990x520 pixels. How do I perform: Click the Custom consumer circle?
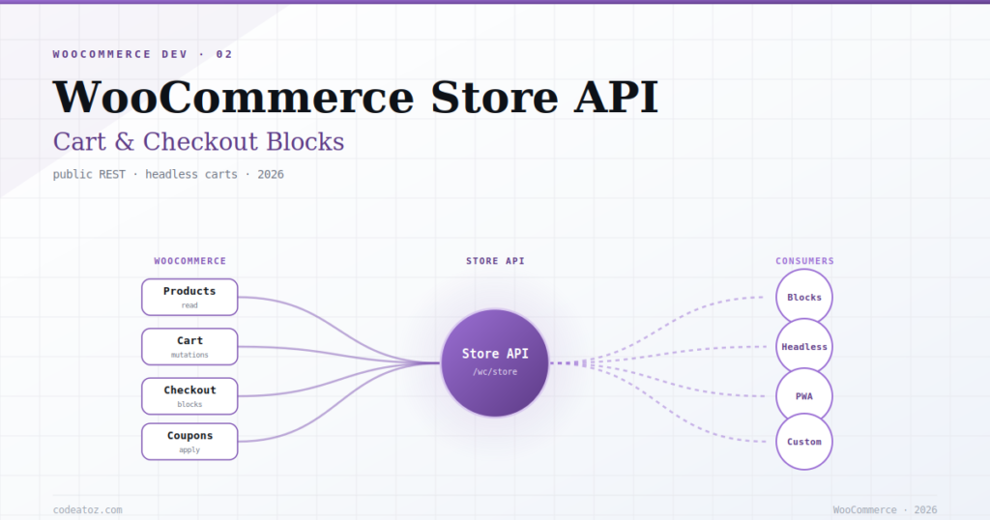click(x=804, y=442)
